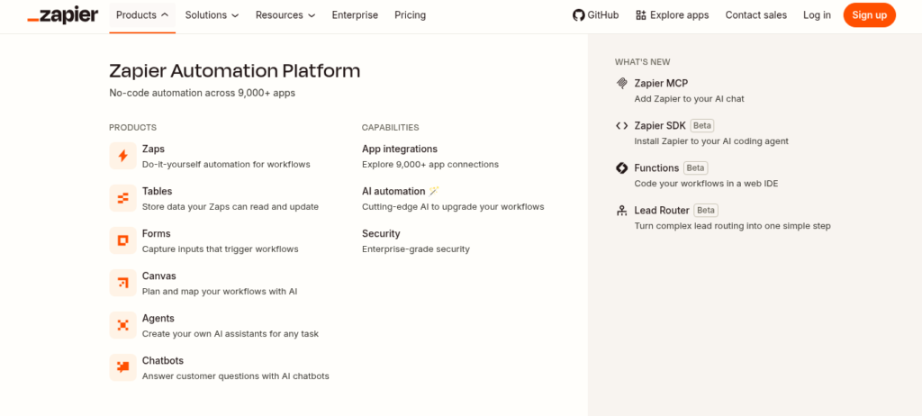The width and height of the screenshot is (922, 416).
Task: Click the AI automation magic wand emoji
Action: 434,191
